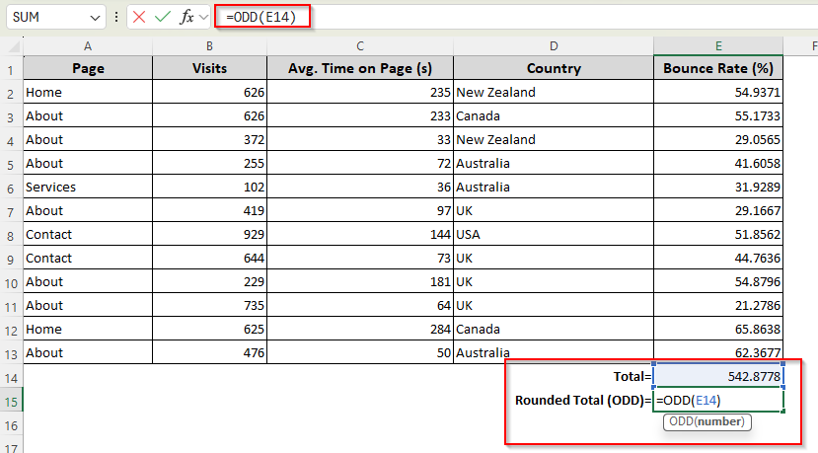Select row 15 header
The height and width of the screenshot is (453, 818).
pos(11,402)
